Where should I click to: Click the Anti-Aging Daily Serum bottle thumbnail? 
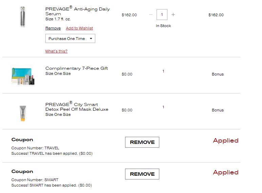(23, 16)
